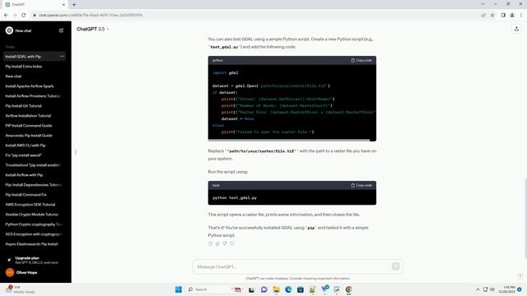Open the Pip Install Dependencies Tutorial chat
Viewport: 527px width, 296px height.
(x=35, y=185)
